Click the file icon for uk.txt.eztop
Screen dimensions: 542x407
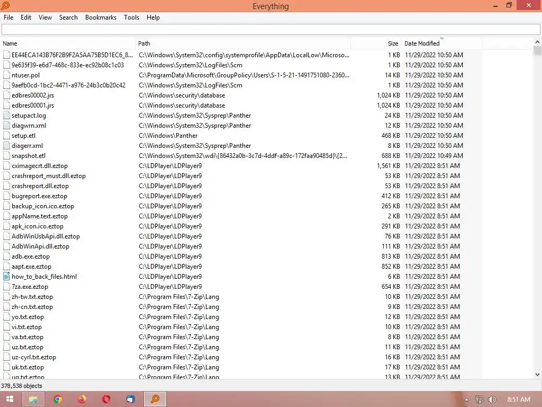click(6, 367)
